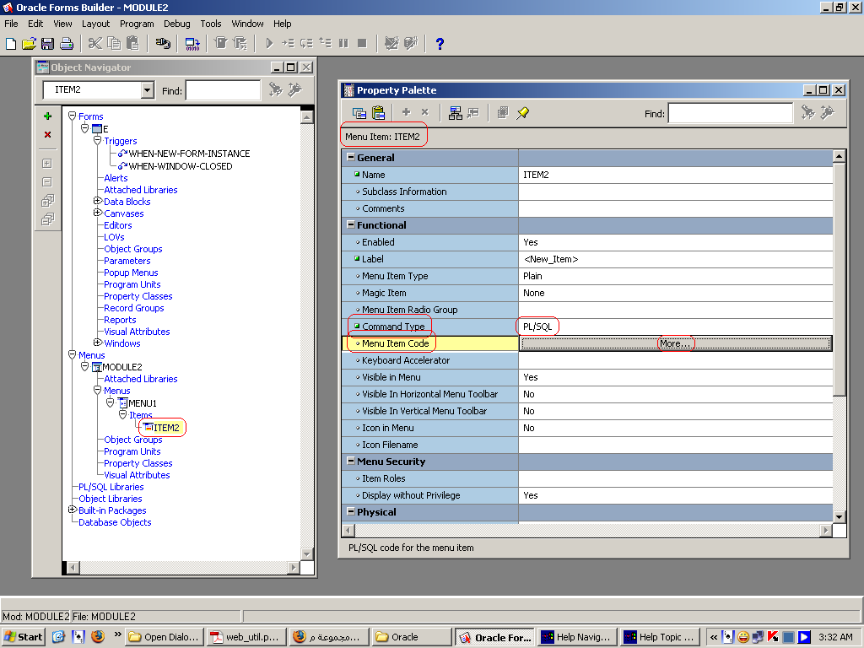Click the blue Help question mark icon
Screen dimensions: 864x648
[440, 44]
